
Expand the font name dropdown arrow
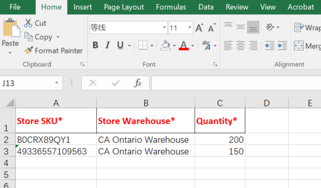coord(164,27)
